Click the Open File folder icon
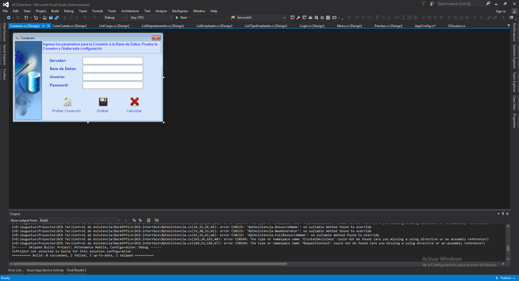This screenshot has height=281, width=519. (45, 18)
